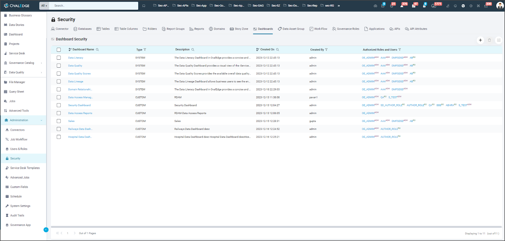
Task: Go to next page arrow in pagination
Action: click(74, 233)
